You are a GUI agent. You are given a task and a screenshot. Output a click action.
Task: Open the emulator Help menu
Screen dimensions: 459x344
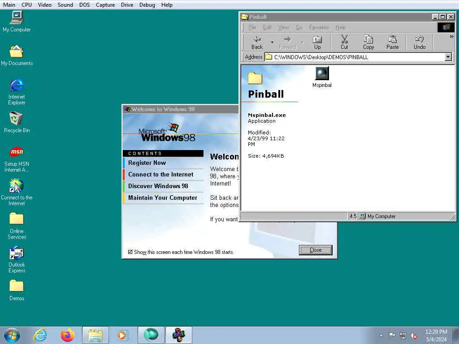pyautogui.click(x=167, y=4)
